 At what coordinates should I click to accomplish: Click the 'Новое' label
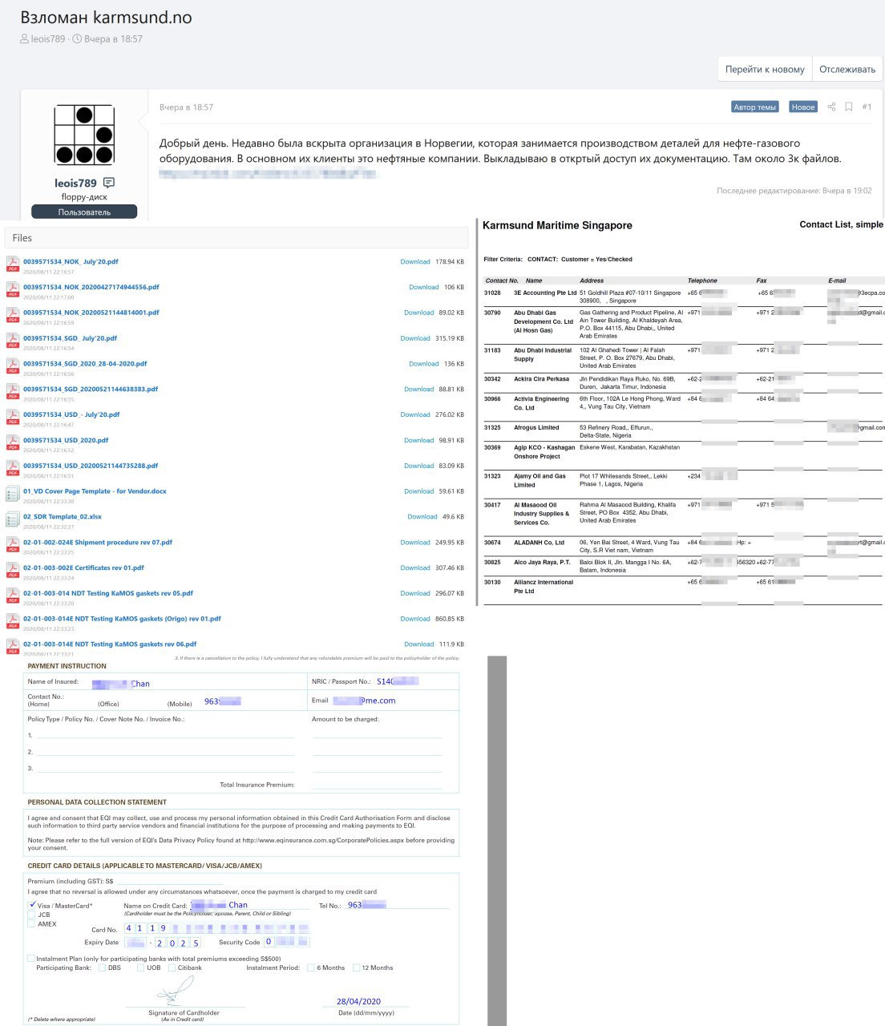click(x=802, y=107)
